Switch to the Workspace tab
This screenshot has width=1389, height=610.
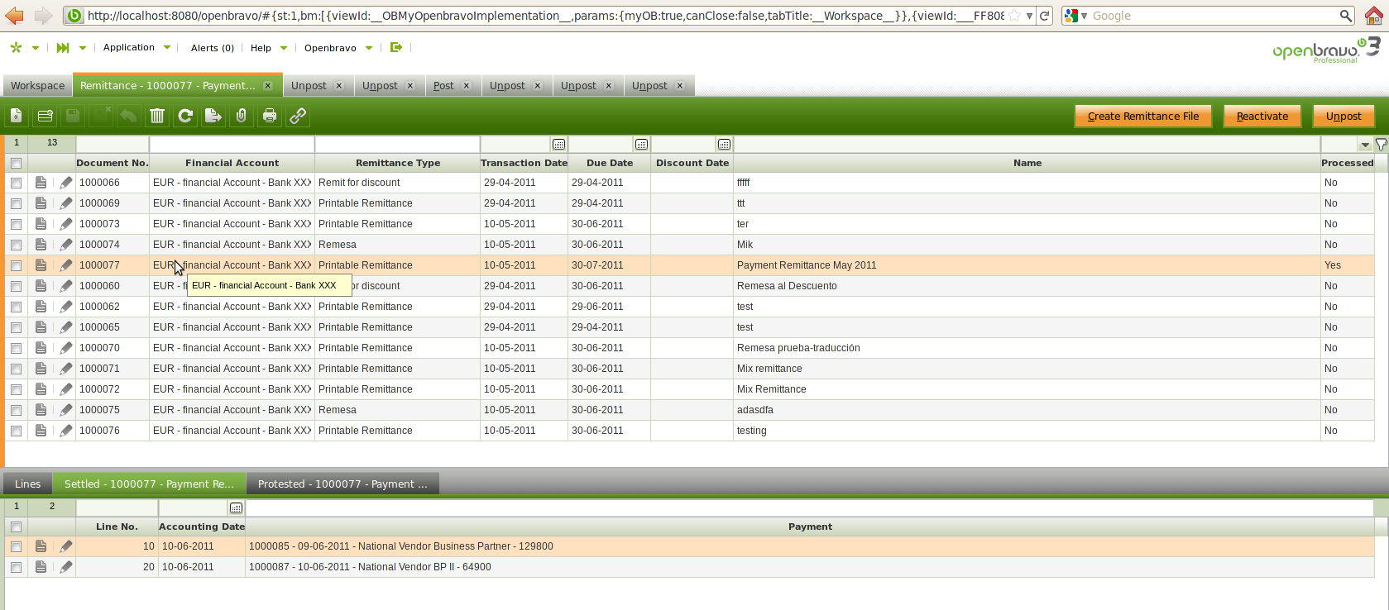(37, 86)
